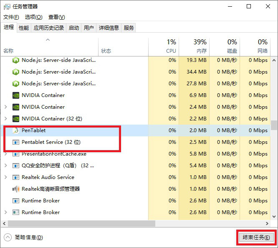278x248 pixels.
Task: Click the 结束任务(E) button
Action: 256,238
